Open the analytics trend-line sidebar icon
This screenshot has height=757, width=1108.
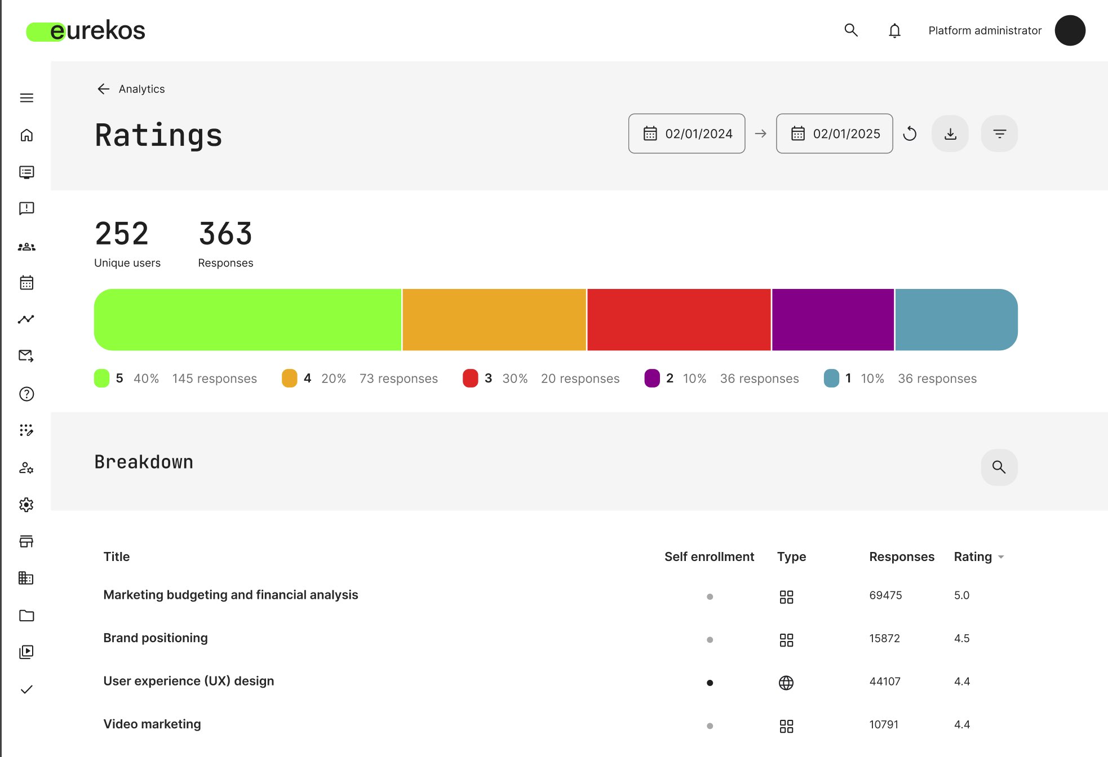(26, 319)
